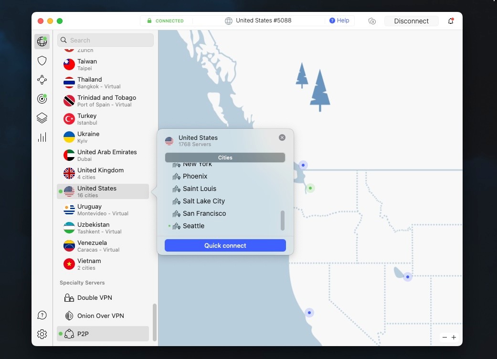Zoom out the map with minus button
The width and height of the screenshot is (497, 359).
click(444, 337)
